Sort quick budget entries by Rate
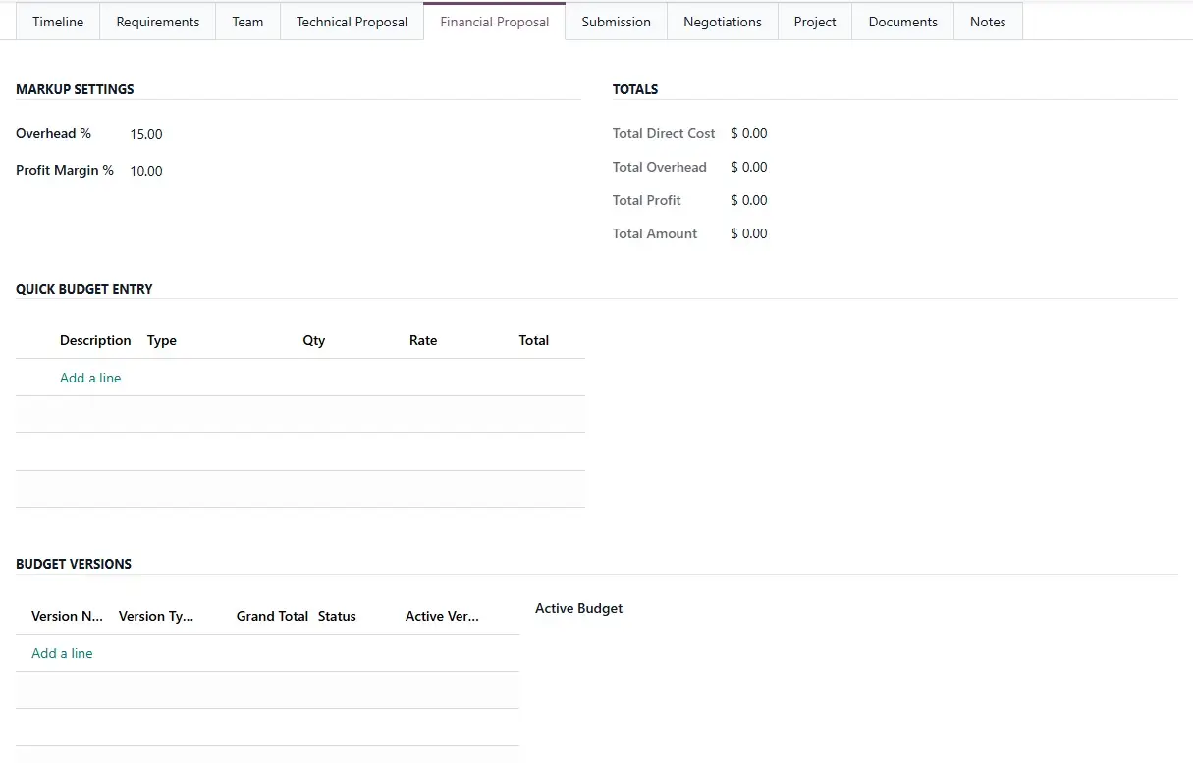 (x=423, y=340)
